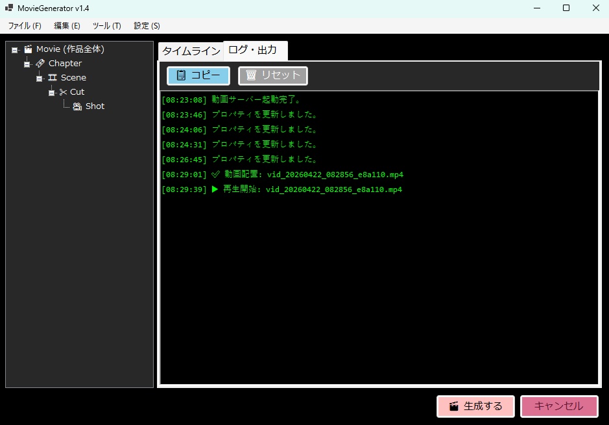Maximize the MovieGenerator window
Image resolution: width=609 pixels, height=425 pixels.
pyautogui.click(x=566, y=8)
